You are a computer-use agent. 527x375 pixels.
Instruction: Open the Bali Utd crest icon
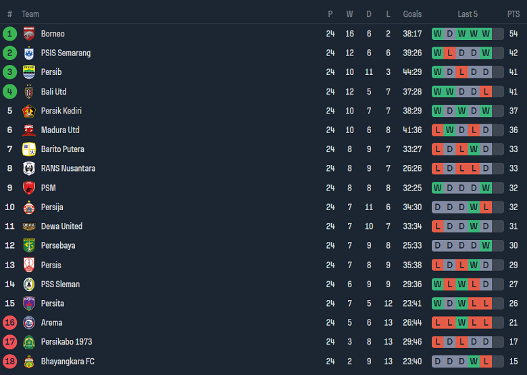[x=28, y=91]
